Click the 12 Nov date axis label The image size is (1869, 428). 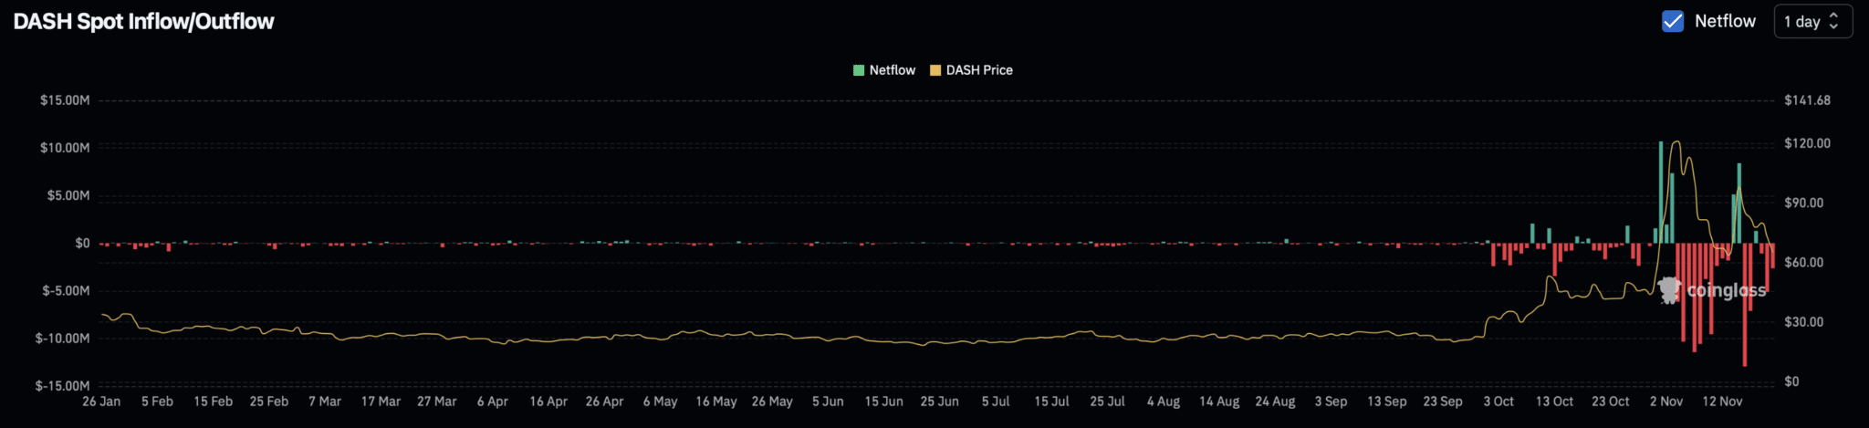pyautogui.click(x=1722, y=402)
